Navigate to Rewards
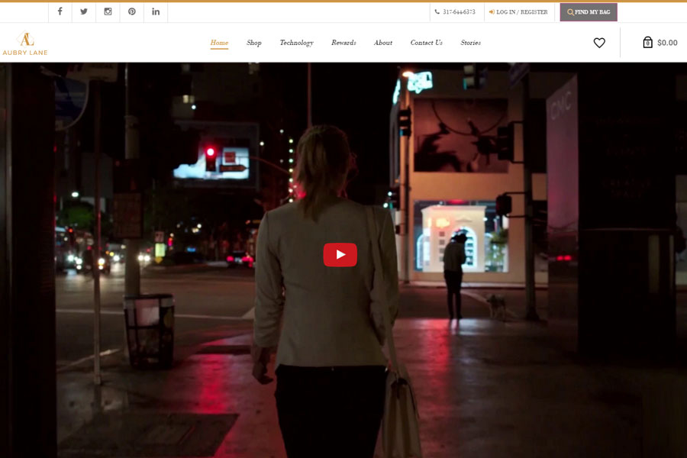Screen dimensions: 687x458 coord(344,43)
